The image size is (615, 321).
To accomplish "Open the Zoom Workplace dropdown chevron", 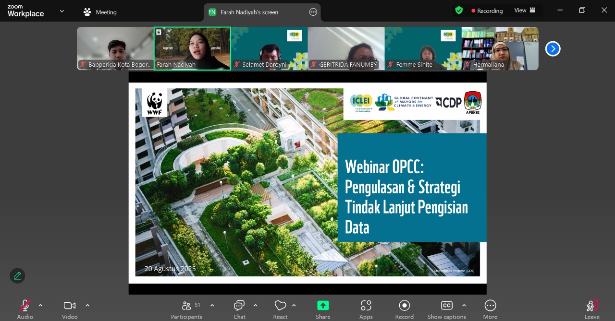I will [61, 11].
